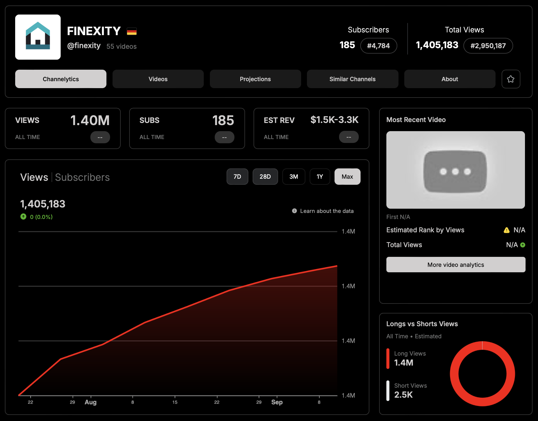Click the 1,405,183 chart total value
This screenshot has width=538, height=421.
[x=43, y=204]
